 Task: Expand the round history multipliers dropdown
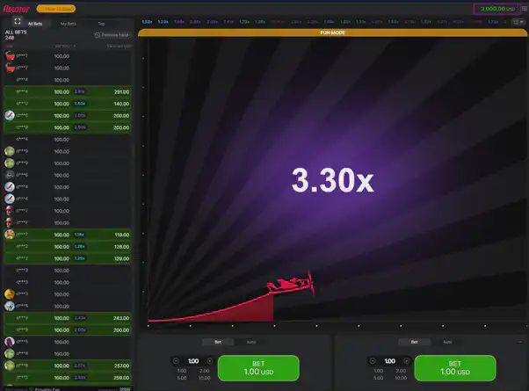pos(518,21)
